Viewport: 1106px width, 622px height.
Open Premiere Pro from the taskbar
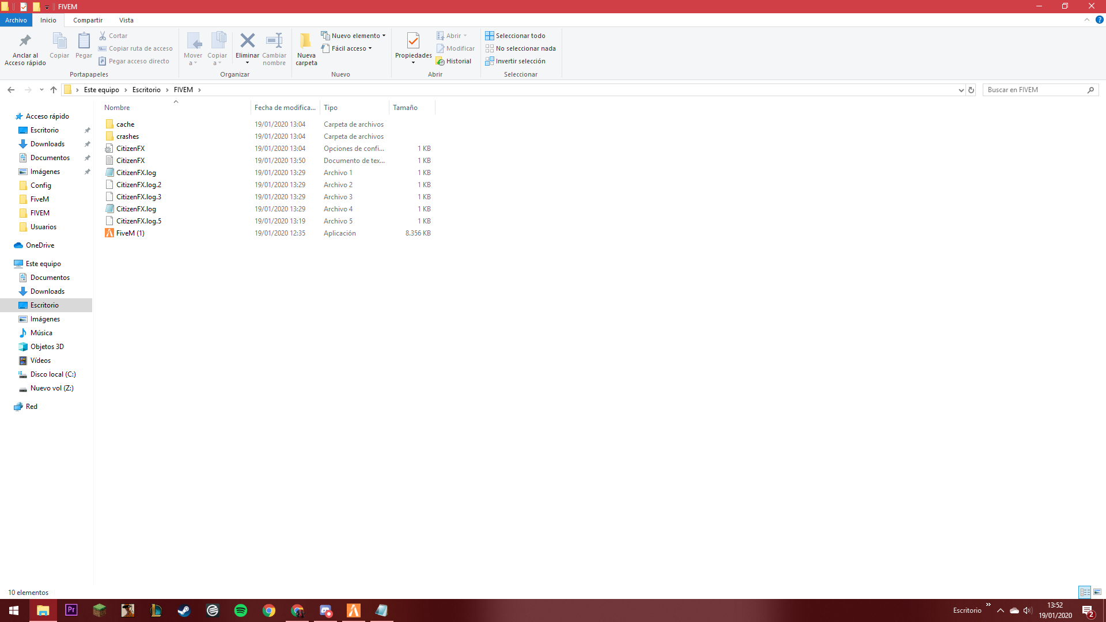(x=71, y=610)
